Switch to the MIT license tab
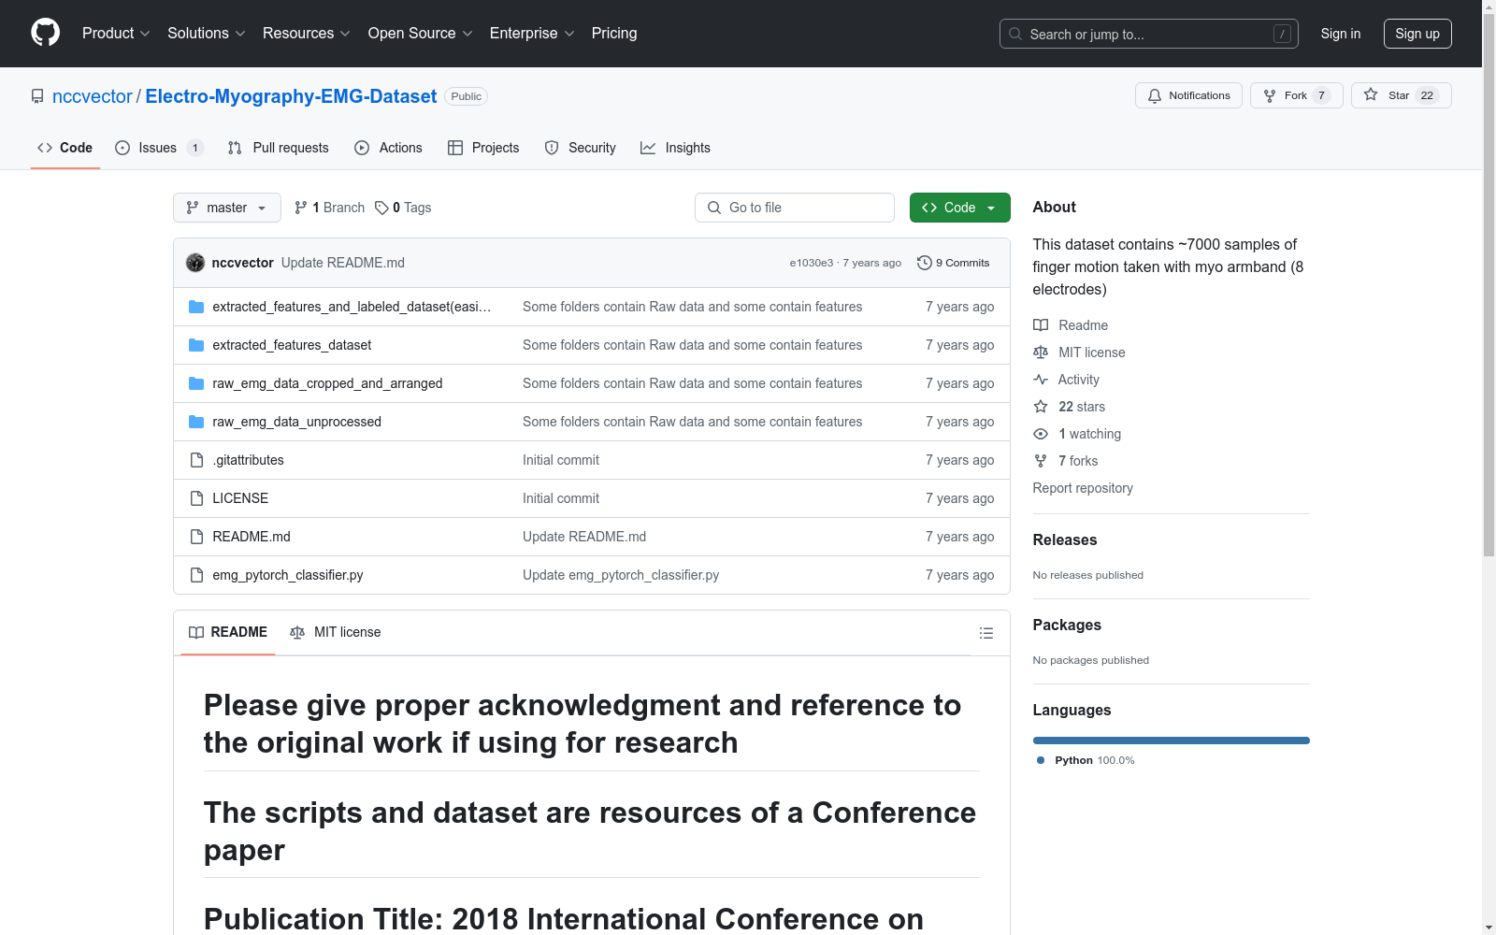 (336, 632)
